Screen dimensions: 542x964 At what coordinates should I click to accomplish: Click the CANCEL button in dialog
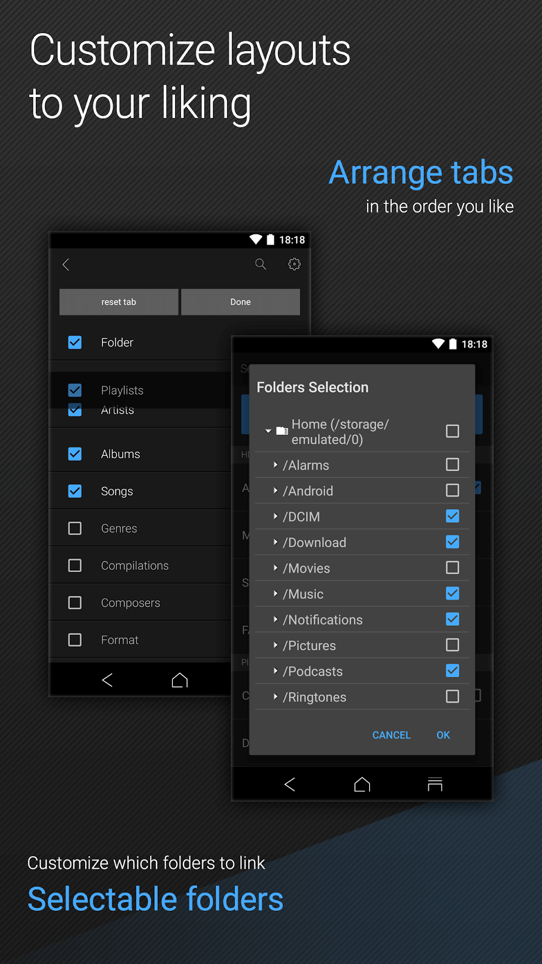click(391, 735)
